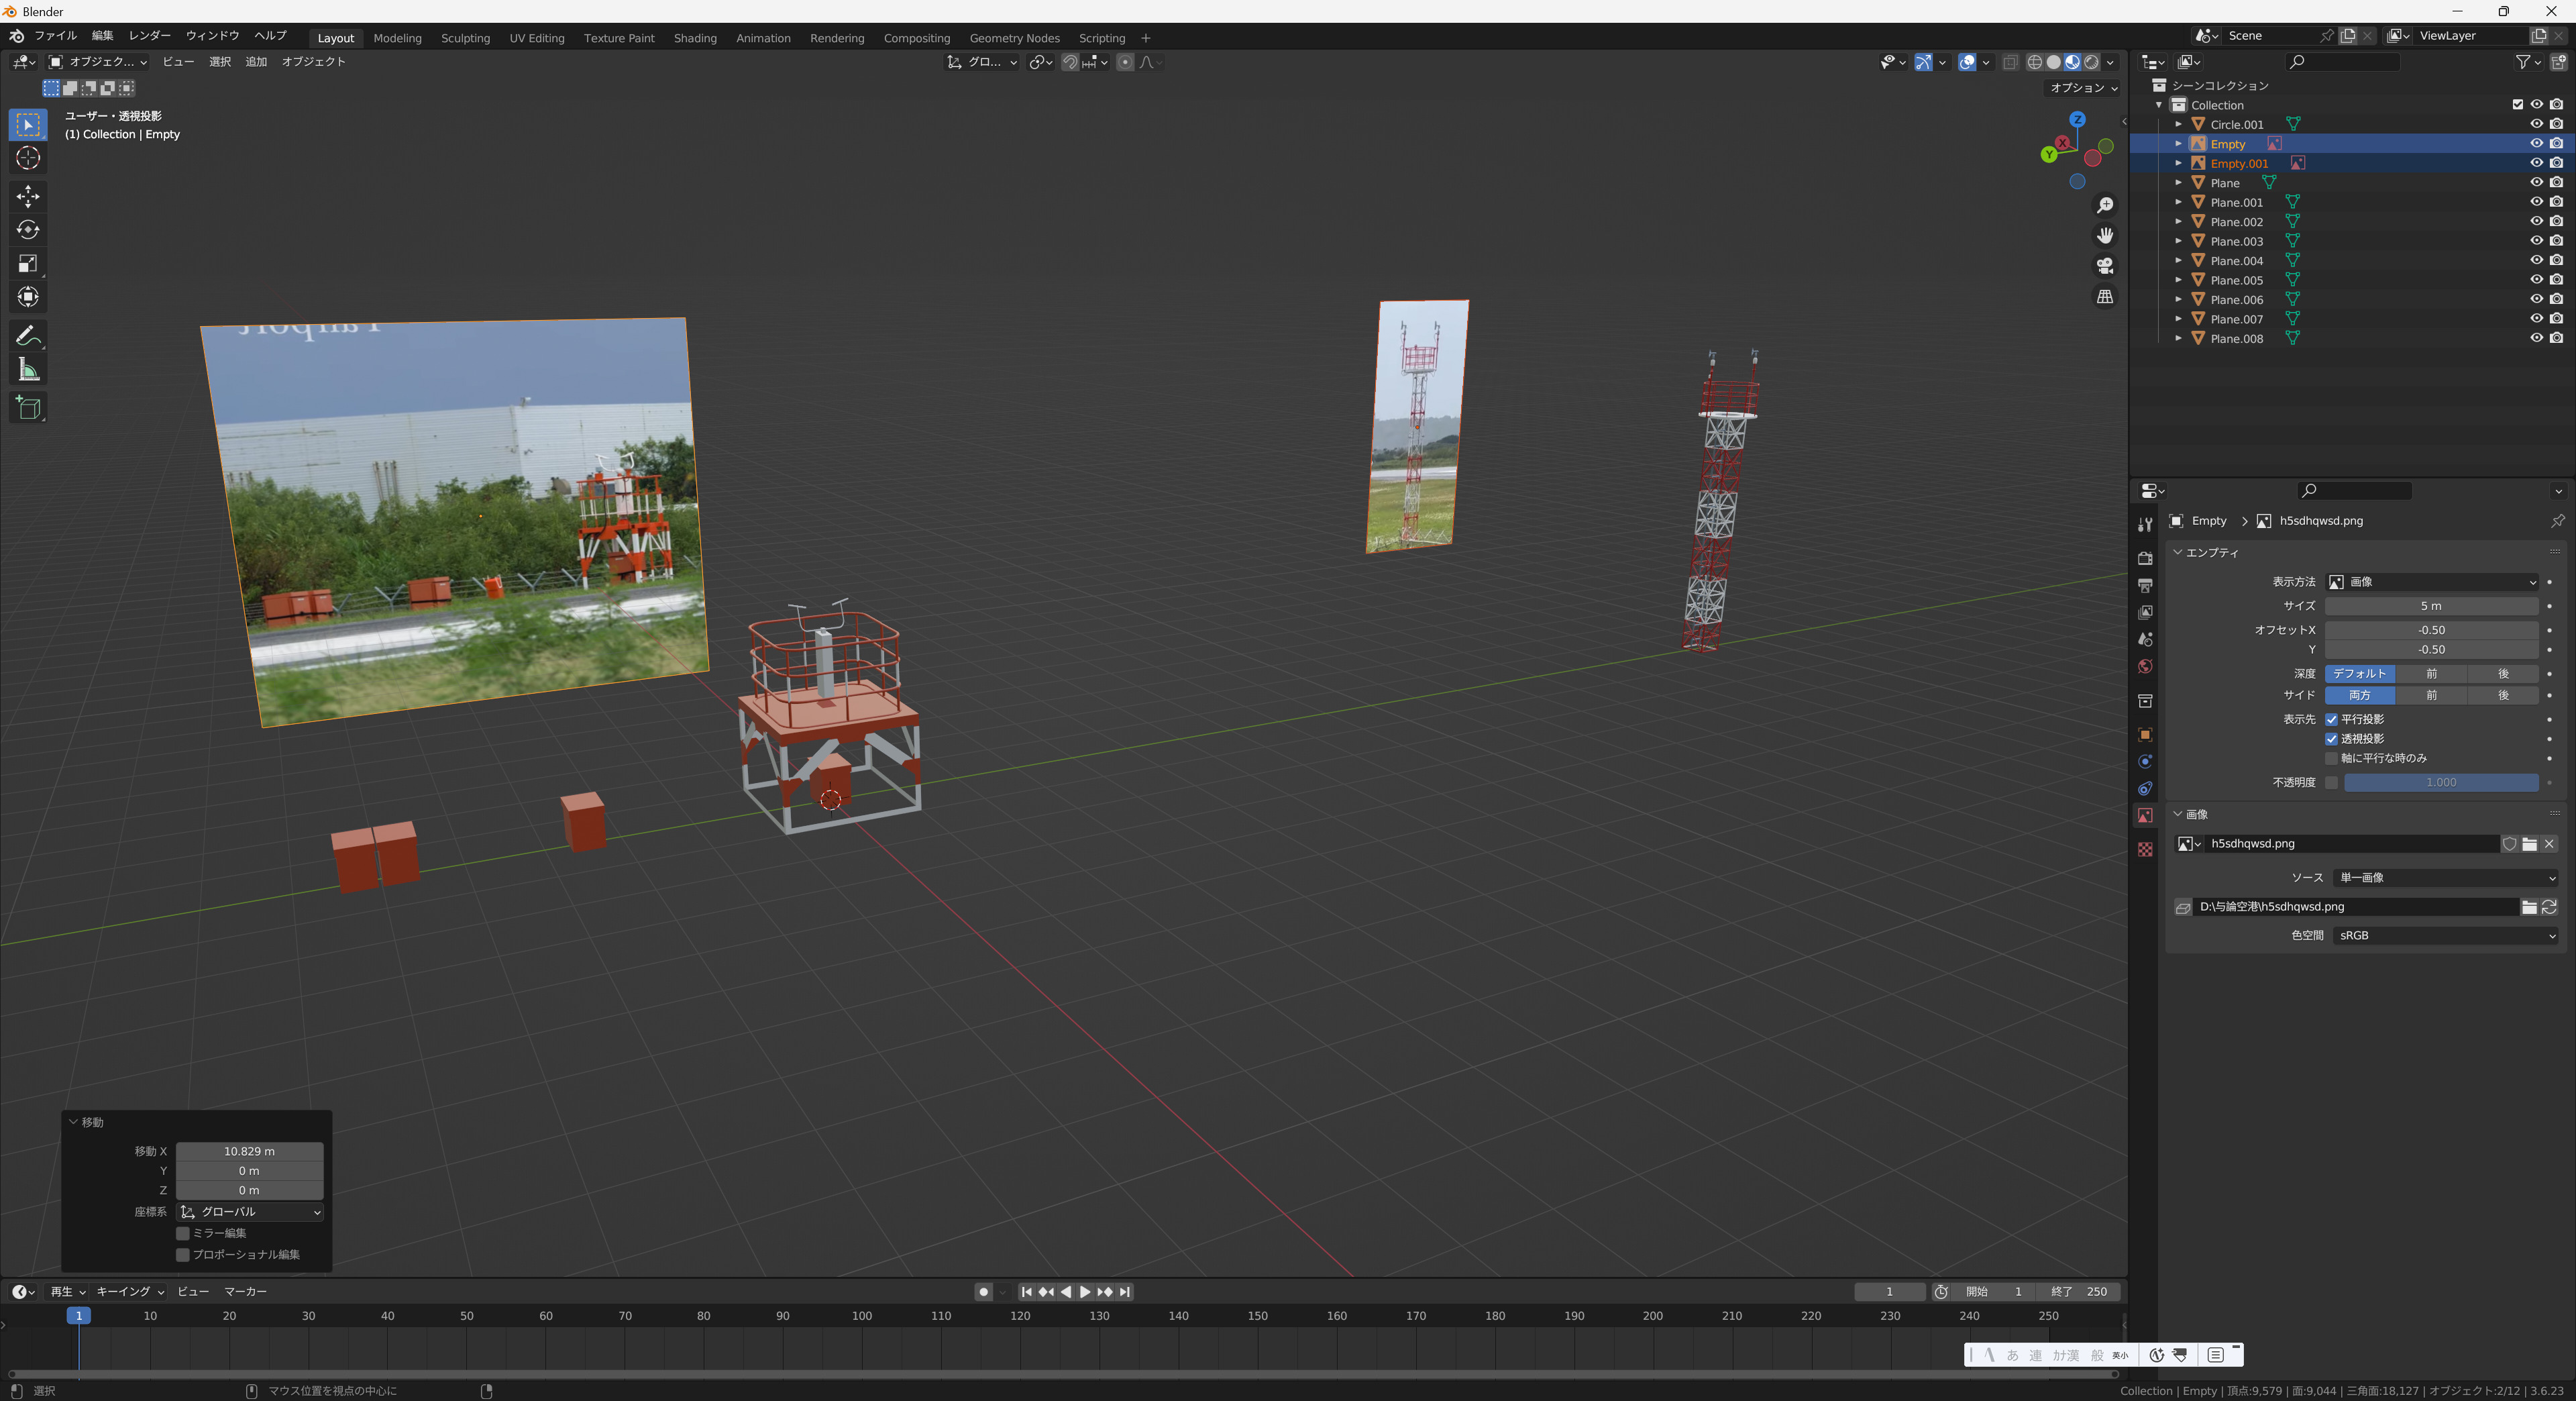Open the 色空間 sRGB dropdown
The image size is (2576, 1401).
click(2445, 936)
